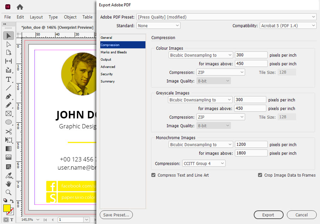Select the Hand tool
320x224 pixels.
tap(9, 184)
